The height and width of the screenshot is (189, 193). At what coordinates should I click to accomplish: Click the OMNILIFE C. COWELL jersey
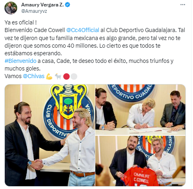point(140,176)
